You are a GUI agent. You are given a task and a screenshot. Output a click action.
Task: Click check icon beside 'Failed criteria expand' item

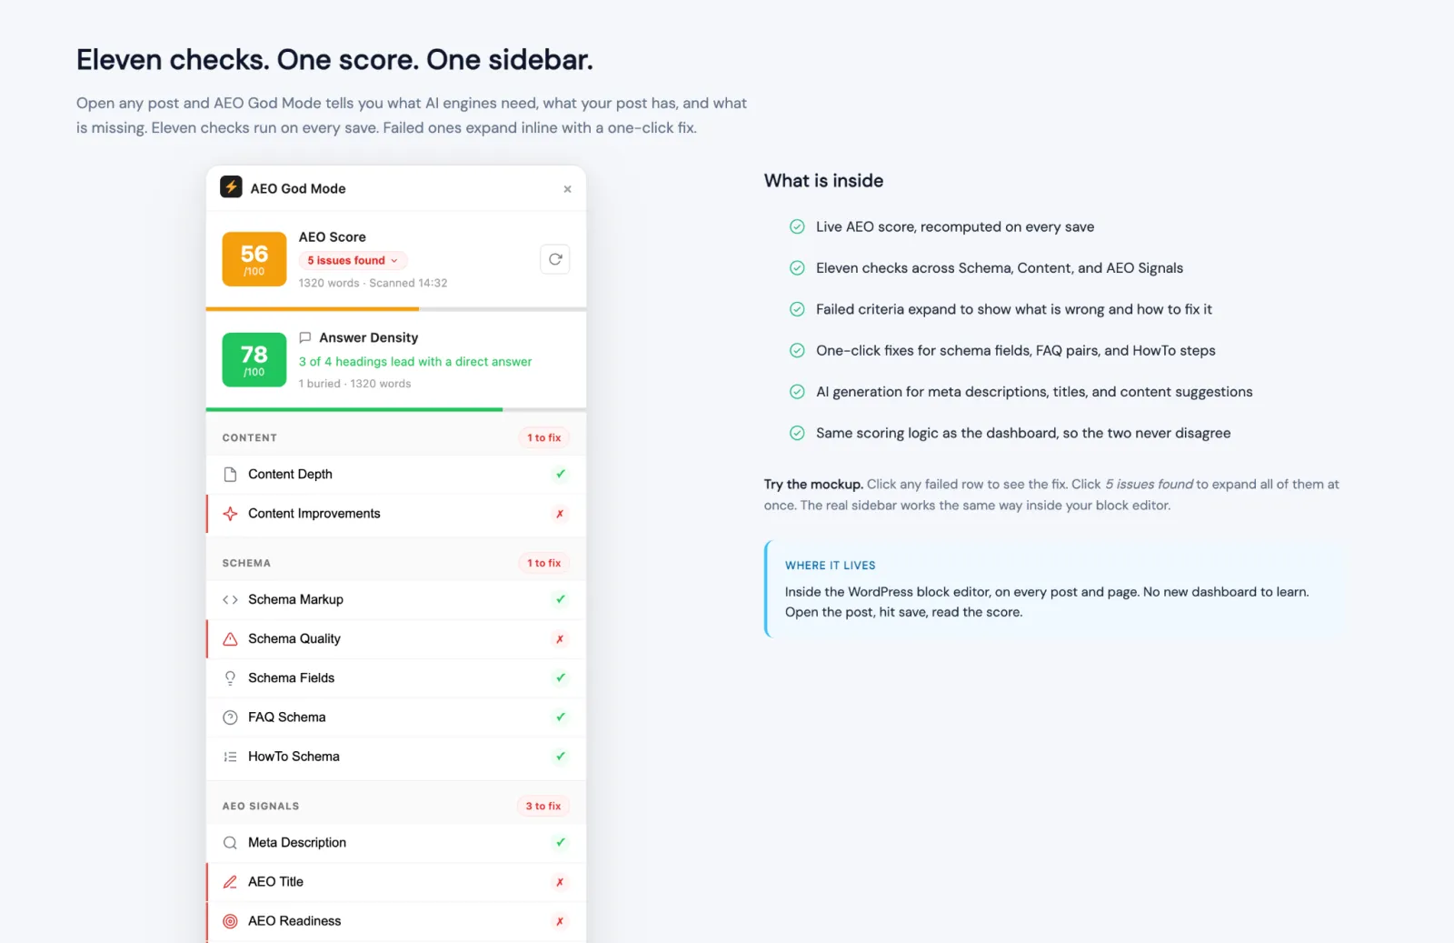pos(797,309)
